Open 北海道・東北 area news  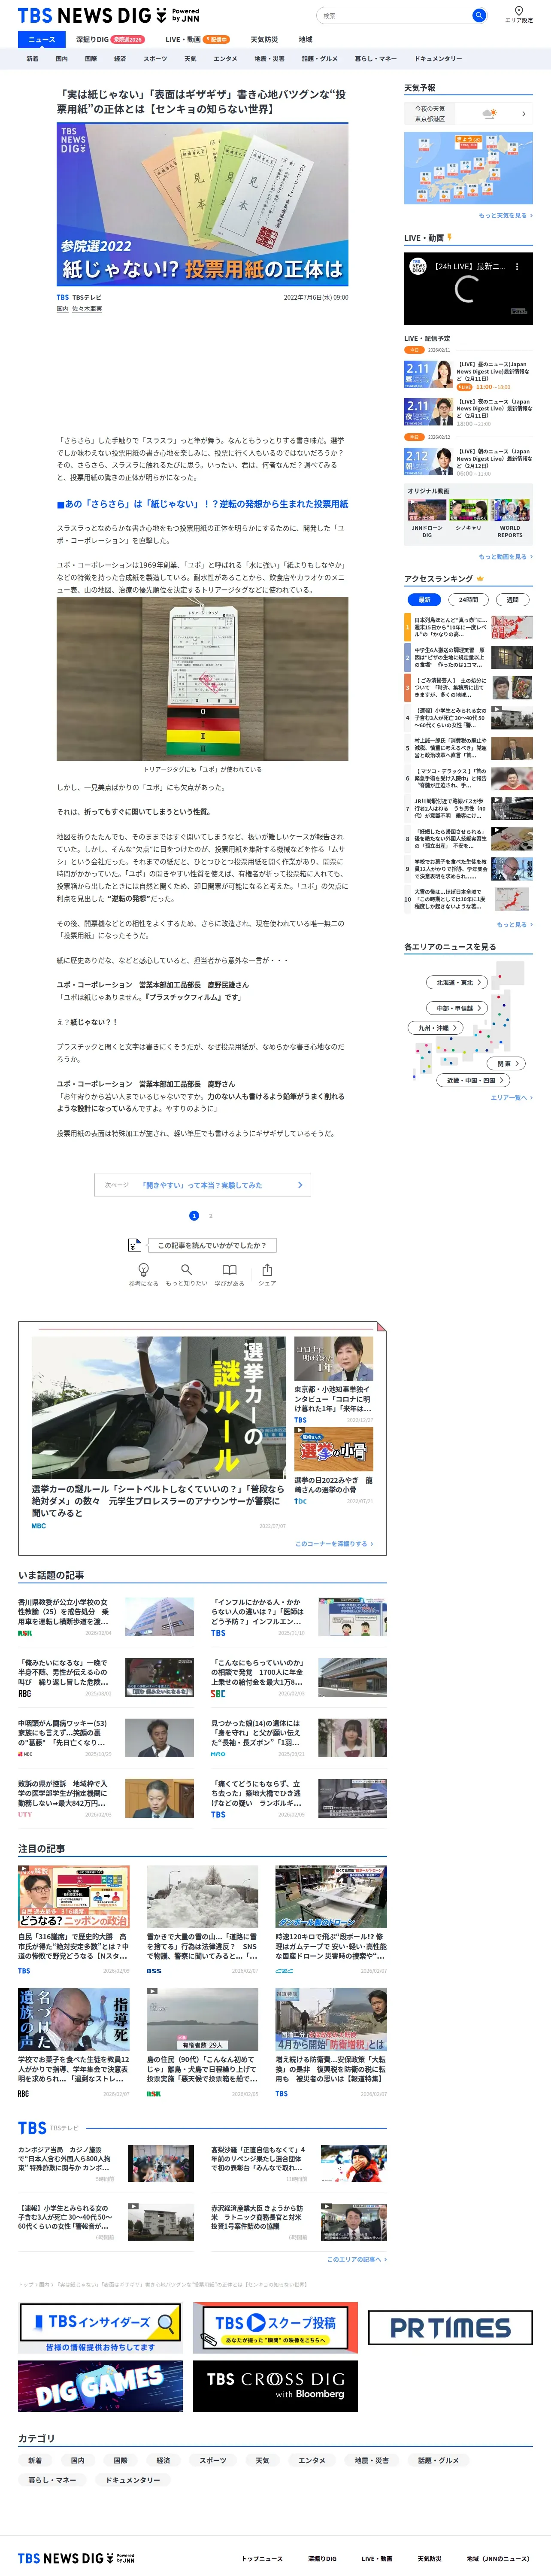[x=457, y=982]
